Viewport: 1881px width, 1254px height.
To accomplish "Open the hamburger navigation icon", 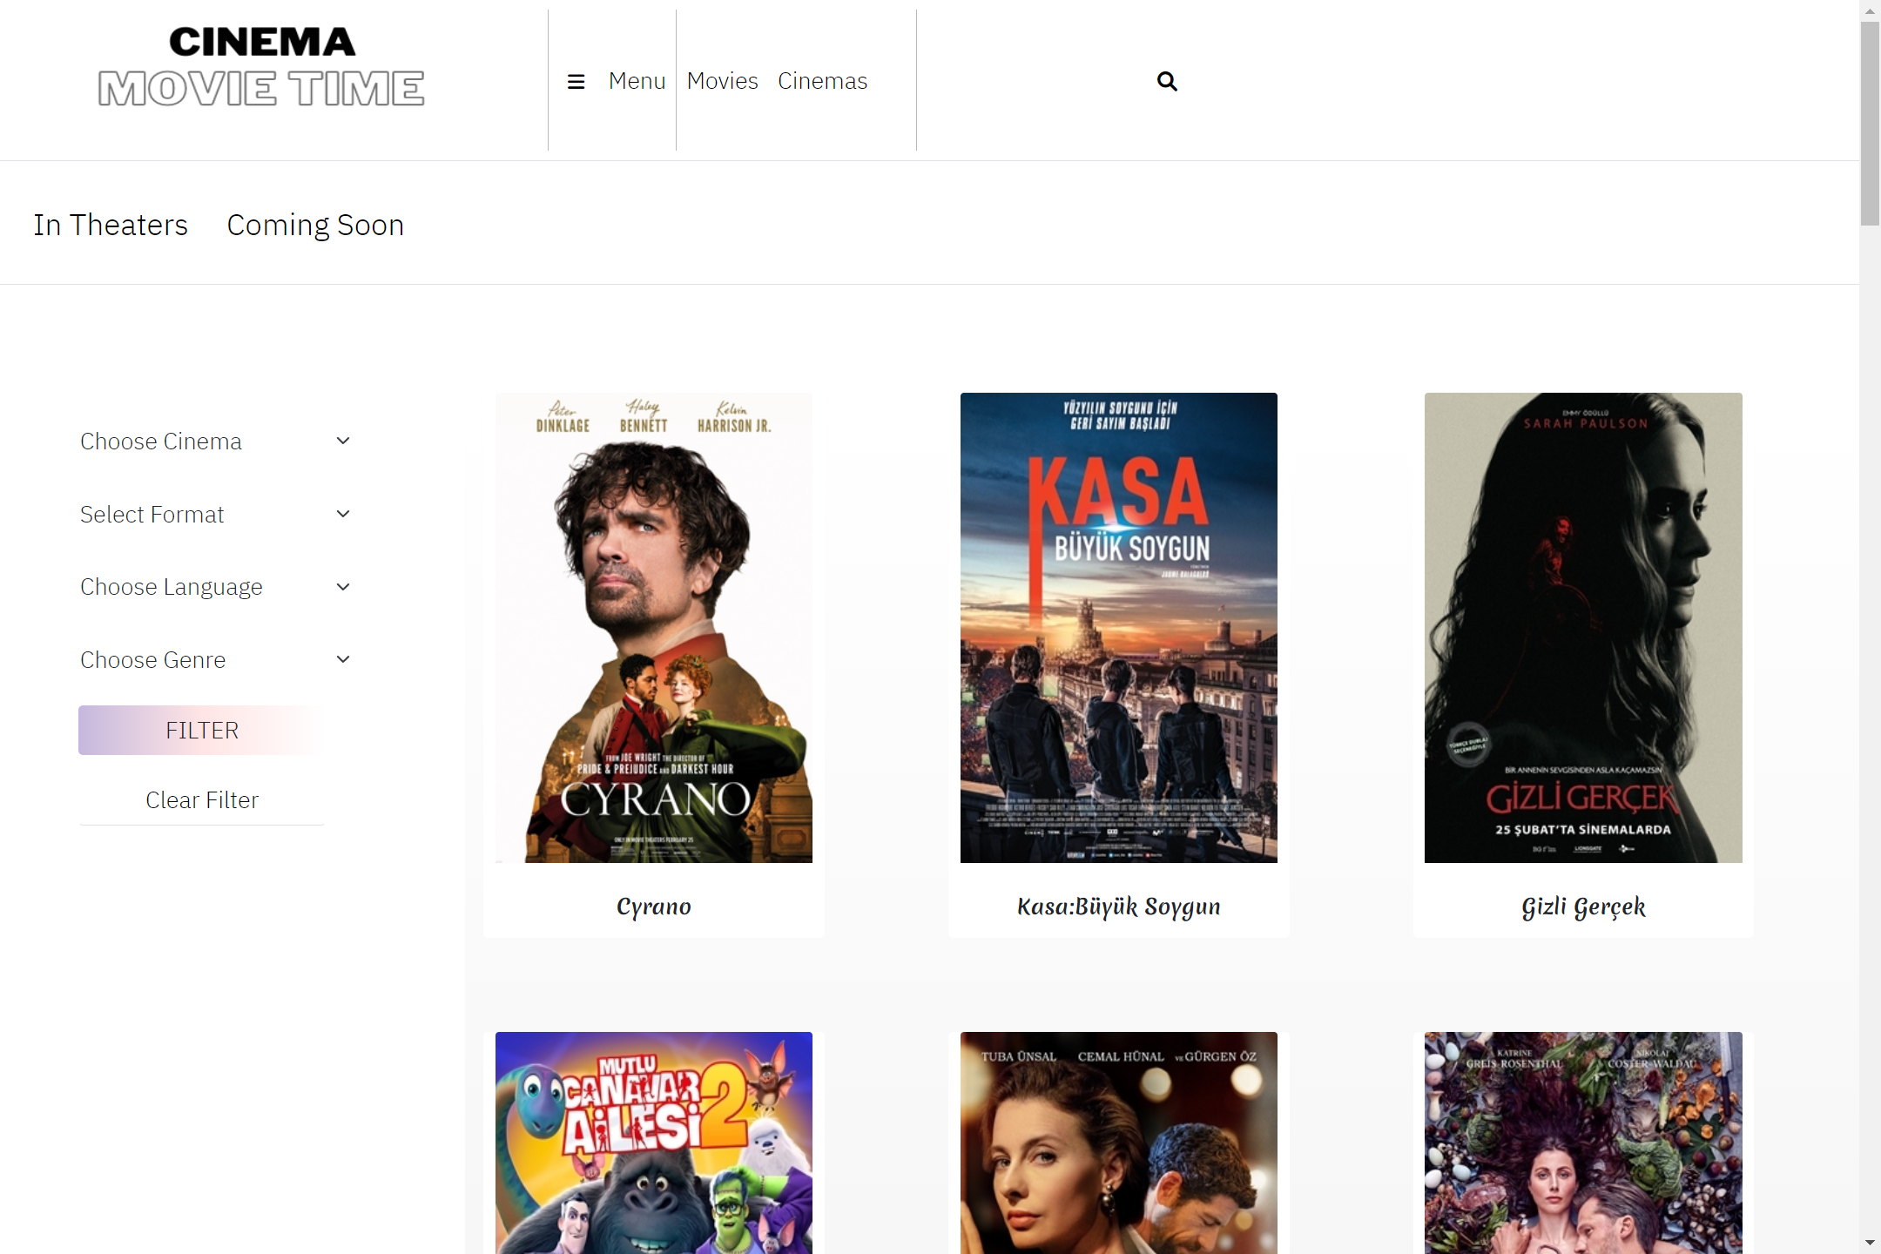I will [x=576, y=81].
